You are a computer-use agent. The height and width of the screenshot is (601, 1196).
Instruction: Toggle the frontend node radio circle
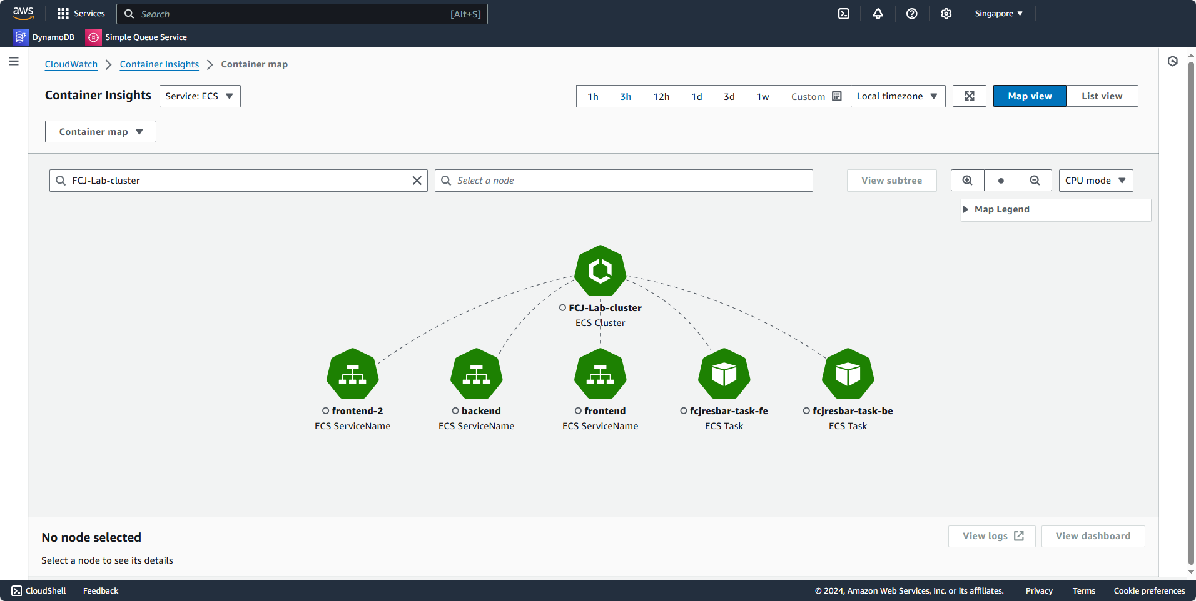tap(578, 411)
